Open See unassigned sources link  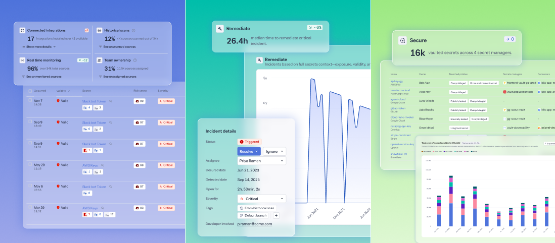[x=117, y=76]
